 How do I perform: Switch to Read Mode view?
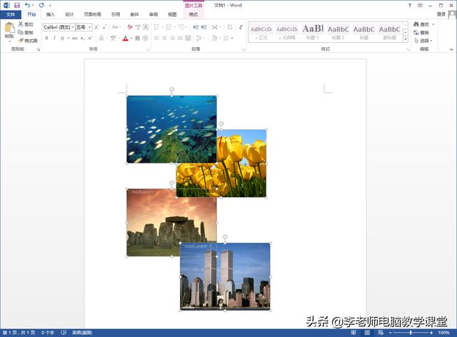353,332
